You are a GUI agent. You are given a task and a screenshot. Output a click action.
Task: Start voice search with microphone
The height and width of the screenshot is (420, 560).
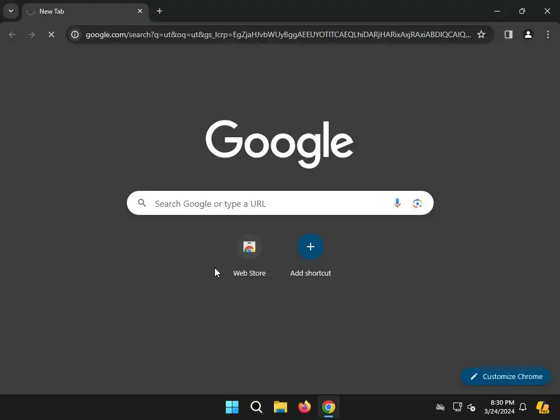pos(397,203)
